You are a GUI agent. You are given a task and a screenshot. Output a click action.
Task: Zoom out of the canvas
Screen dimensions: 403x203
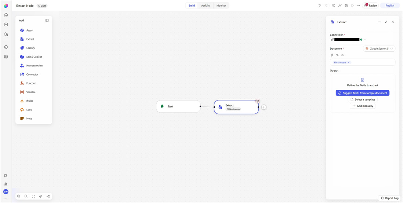tap(26, 196)
